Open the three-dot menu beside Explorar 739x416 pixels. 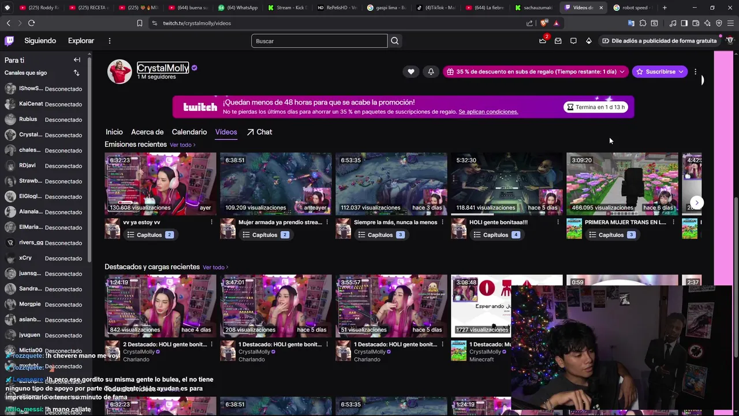(x=109, y=40)
